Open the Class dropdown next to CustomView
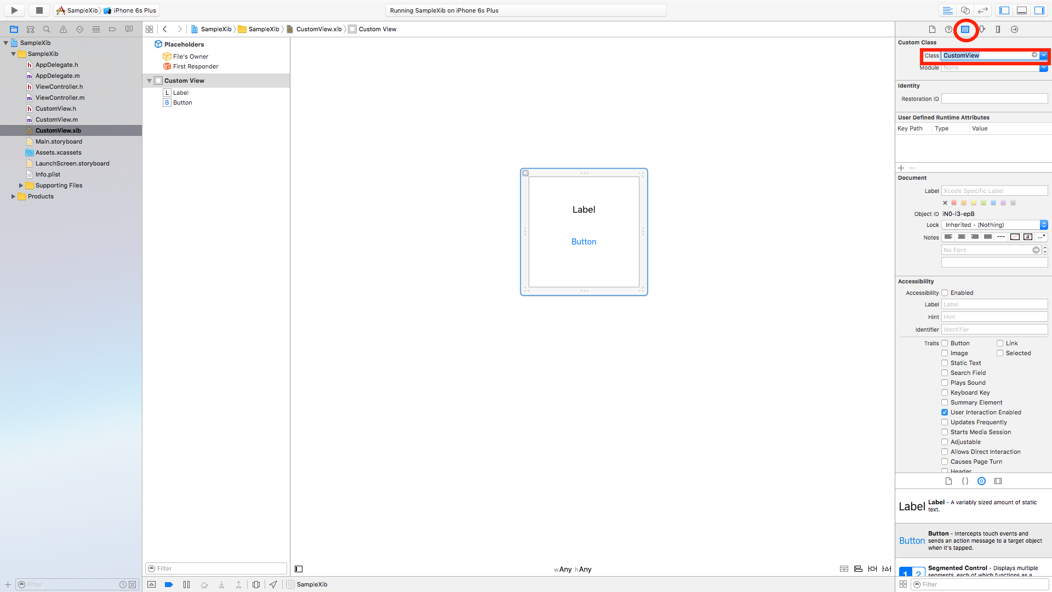This screenshot has width=1052, height=592. pyautogui.click(x=1043, y=55)
